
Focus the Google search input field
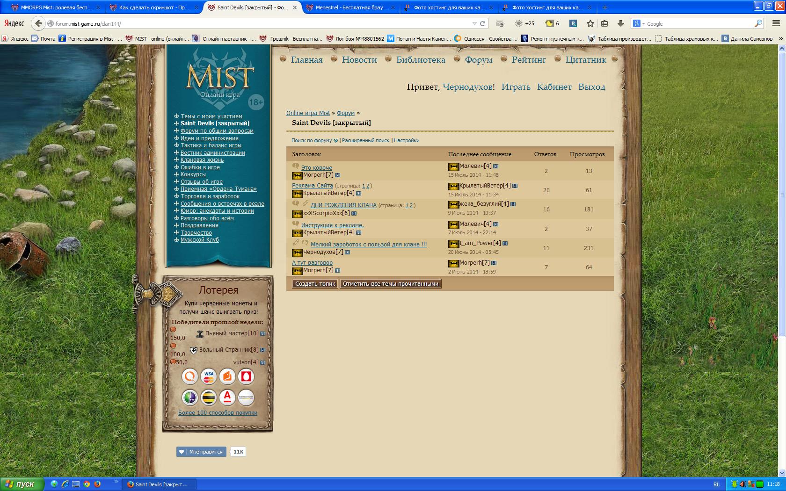tap(699, 23)
